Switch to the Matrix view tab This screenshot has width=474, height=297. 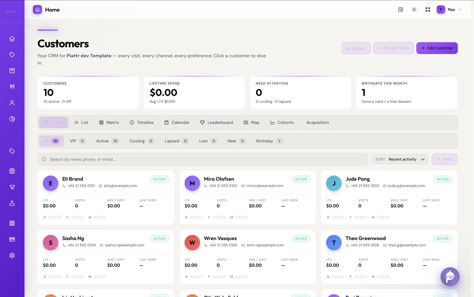click(x=109, y=122)
